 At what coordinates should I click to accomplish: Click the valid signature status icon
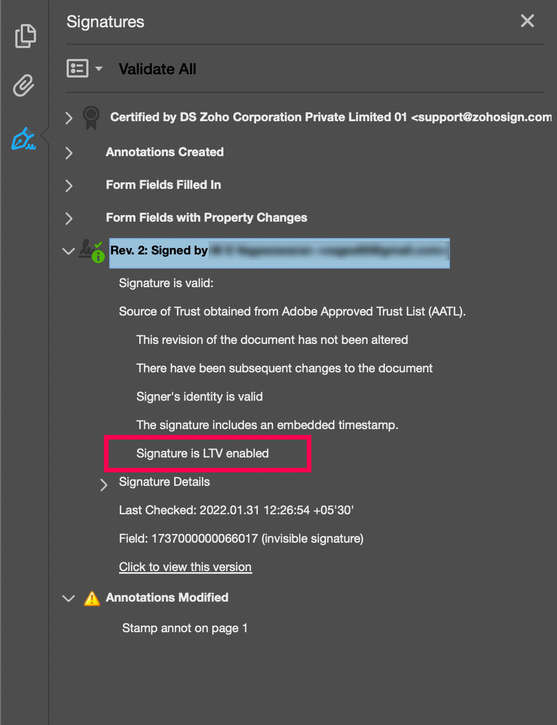[91, 251]
